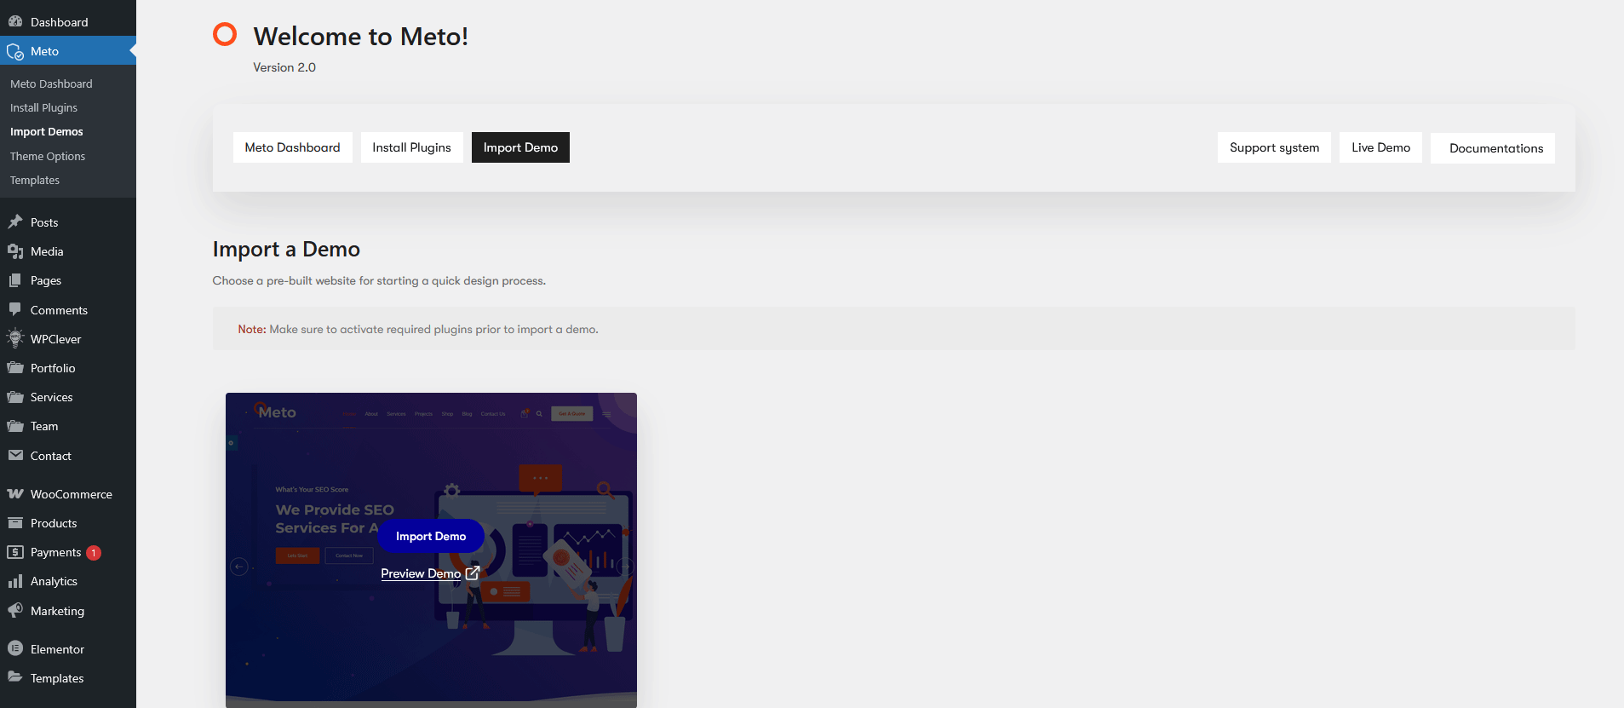The width and height of the screenshot is (1624, 708).
Task: Click the Portfolio folder icon
Action: click(x=15, y=367)
